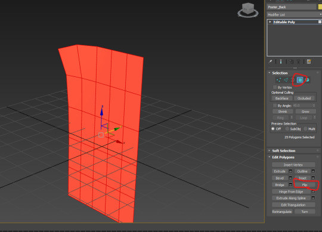Click the green Y axis gizmo arrow
The width and height of the screenshot is (322, 232).
(117, 128)
